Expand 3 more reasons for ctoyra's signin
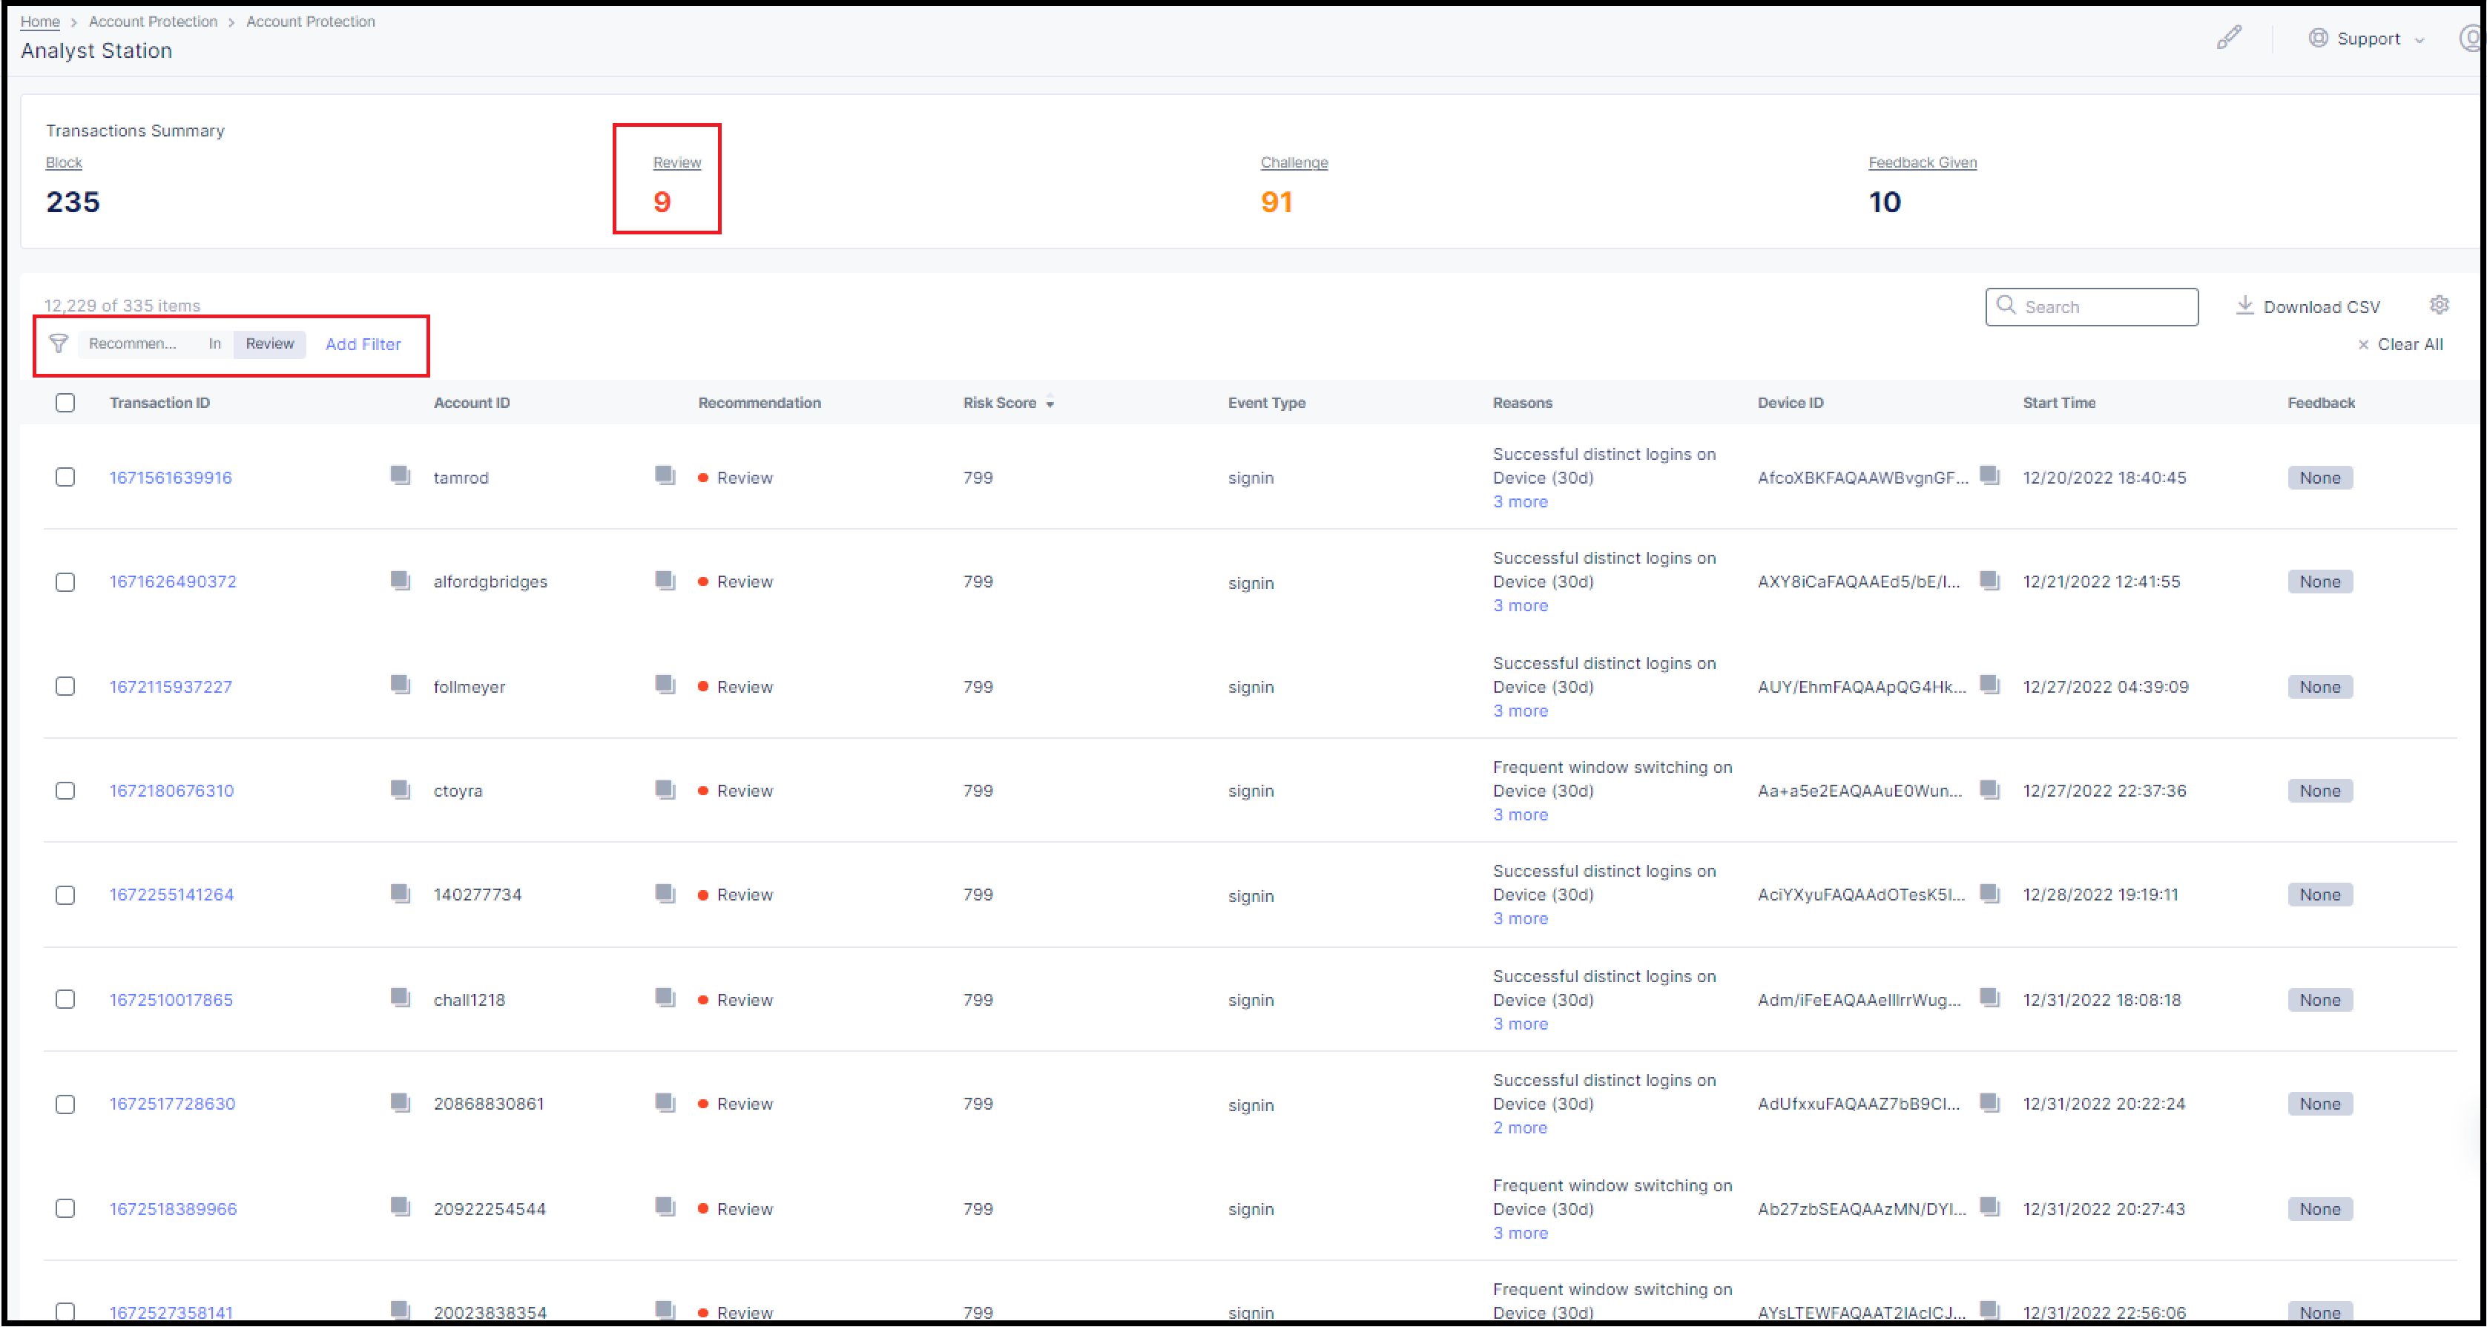Image resolution: width=2487 pixels, height=1327 pixels. [1520, 814]
